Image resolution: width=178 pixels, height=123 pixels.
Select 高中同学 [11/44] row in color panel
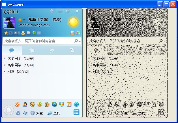tap(42, 65)
